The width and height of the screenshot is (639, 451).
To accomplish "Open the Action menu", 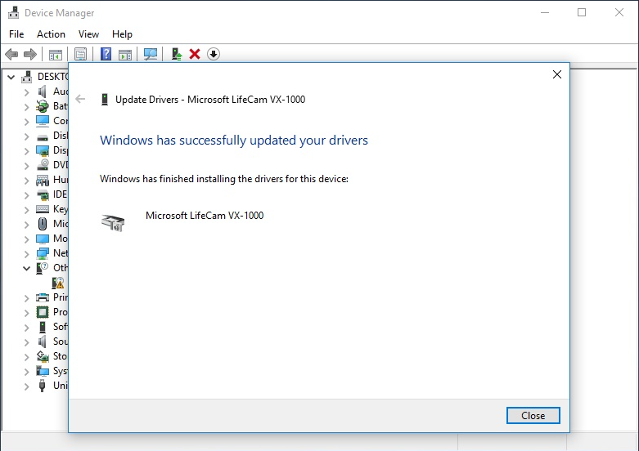I will click(51, 34).
